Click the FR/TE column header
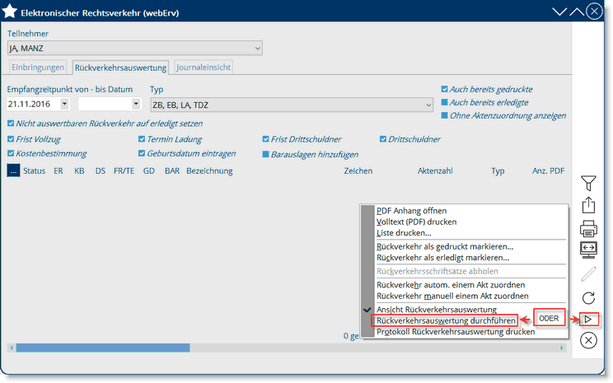 click(x=124, y=170)
